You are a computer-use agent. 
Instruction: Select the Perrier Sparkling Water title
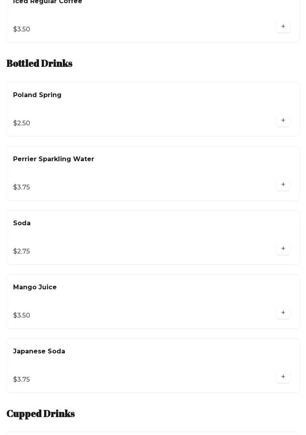54,159
